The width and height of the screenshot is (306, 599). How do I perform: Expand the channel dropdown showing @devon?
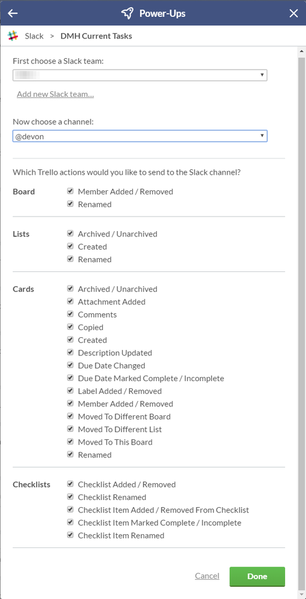coord(140,136)
